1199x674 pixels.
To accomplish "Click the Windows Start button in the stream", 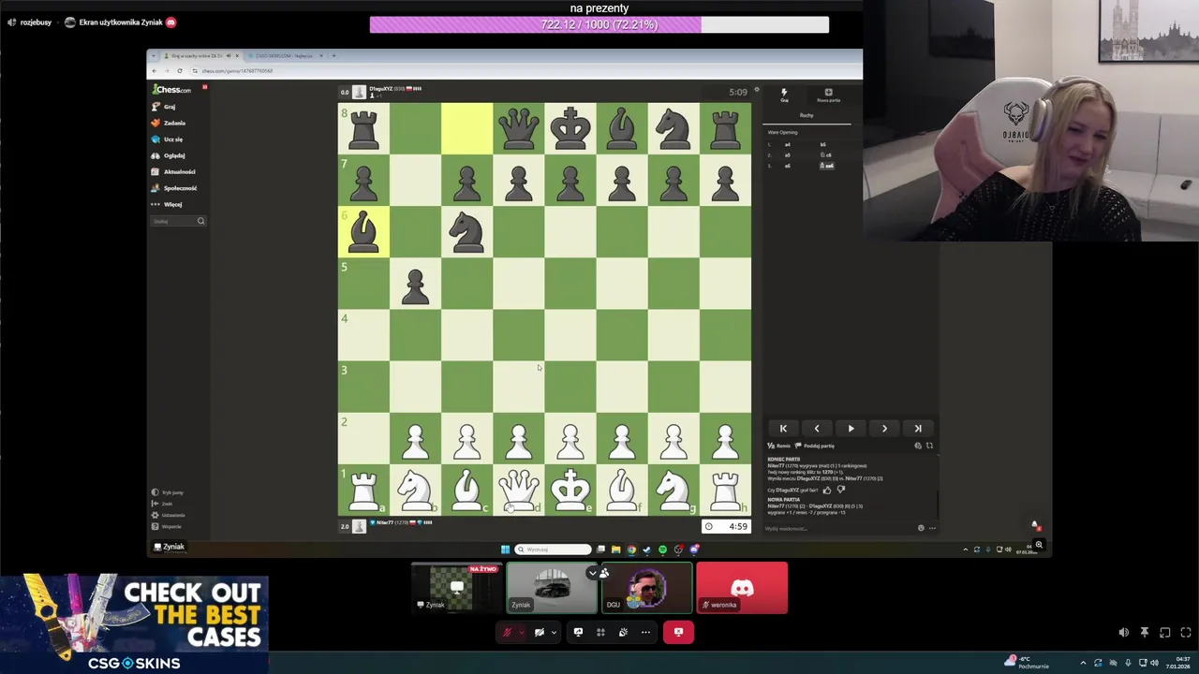I will click(505, 549).
